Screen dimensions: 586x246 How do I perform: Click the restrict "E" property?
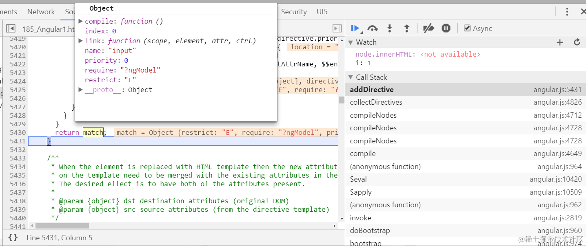click(x=110, y=80)
